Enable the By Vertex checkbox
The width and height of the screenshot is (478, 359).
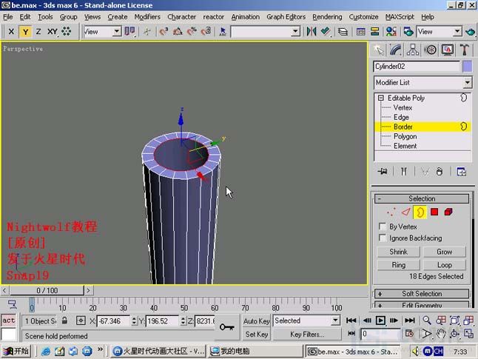tap(383, 227)
